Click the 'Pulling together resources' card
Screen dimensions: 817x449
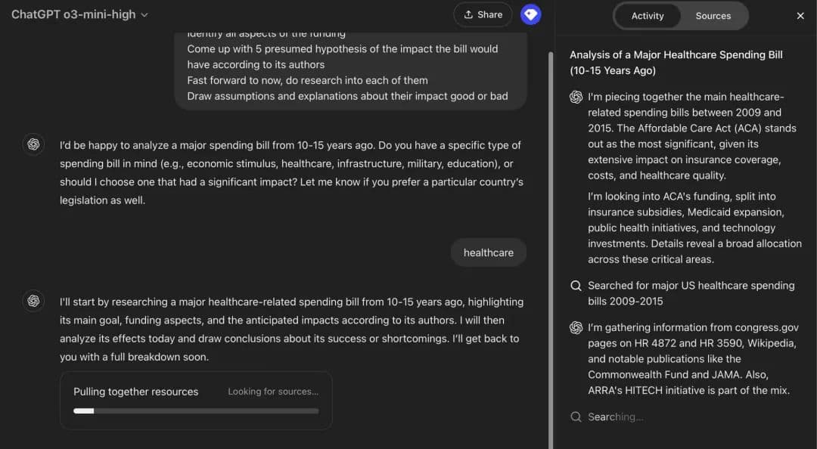pyautogui.click(x=196, y=399)
